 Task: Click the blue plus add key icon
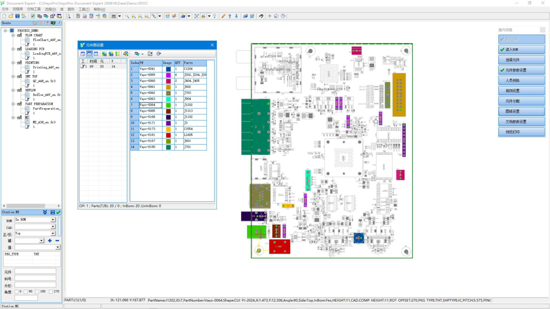49,240
